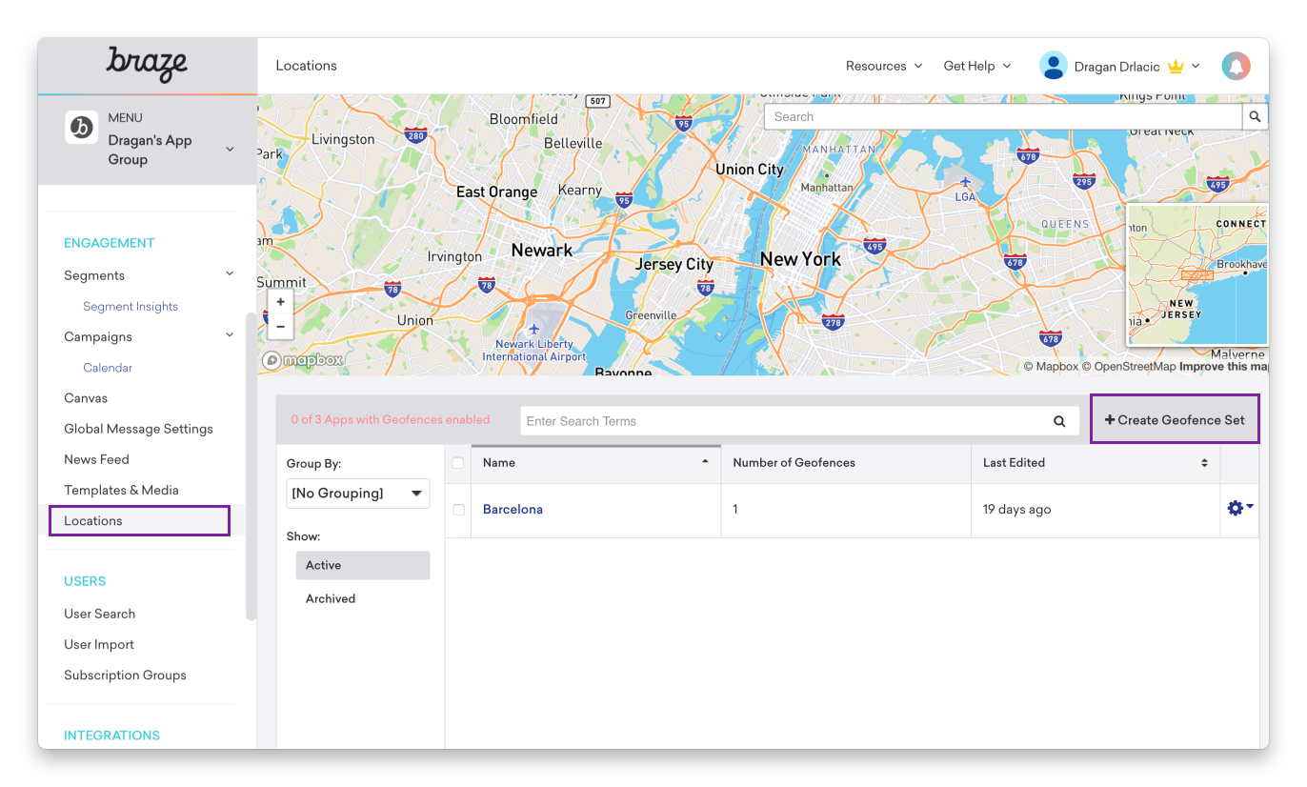The width and height of the screenshot is (1307, 787).
Task: Zoom out on the map
Action: pos(280,326)
